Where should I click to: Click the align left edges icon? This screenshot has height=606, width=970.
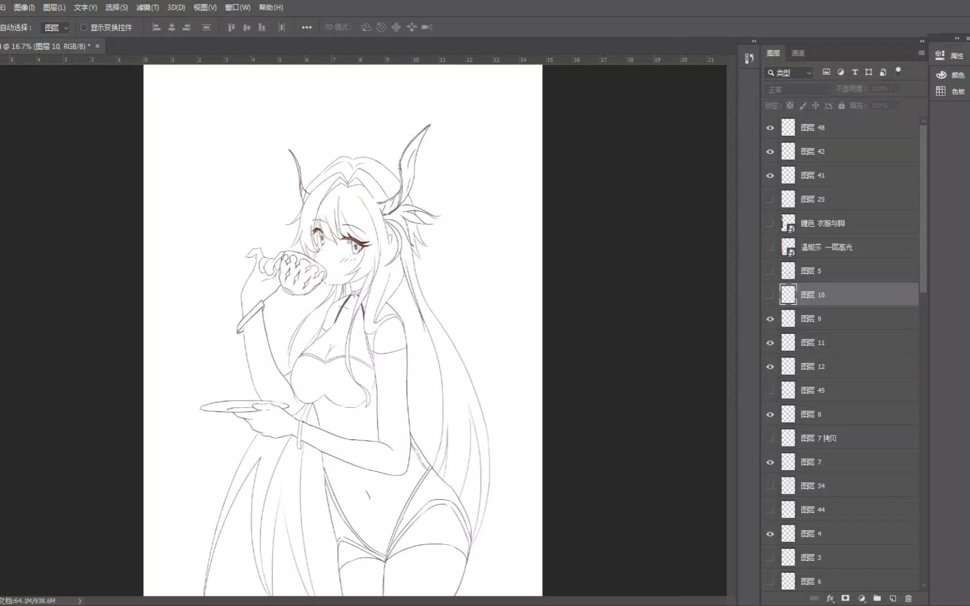[x=157, y=27]
